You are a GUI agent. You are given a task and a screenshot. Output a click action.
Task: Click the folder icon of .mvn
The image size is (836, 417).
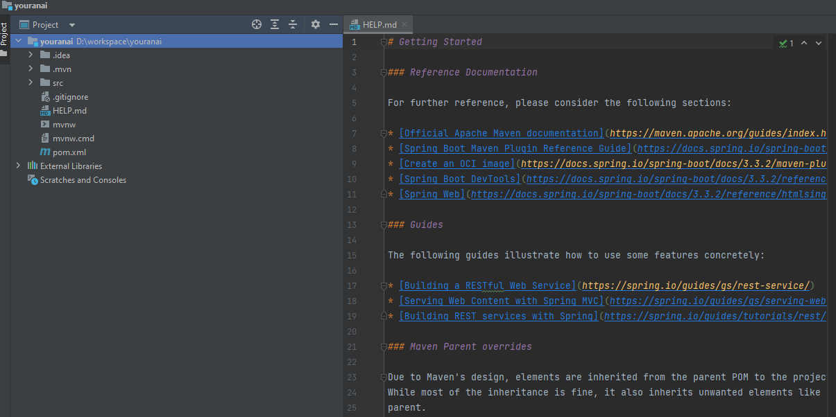45,69
